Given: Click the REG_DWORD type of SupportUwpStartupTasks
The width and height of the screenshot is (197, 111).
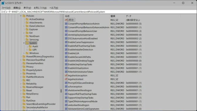Looking at the screenshot, I should (117, 98).
